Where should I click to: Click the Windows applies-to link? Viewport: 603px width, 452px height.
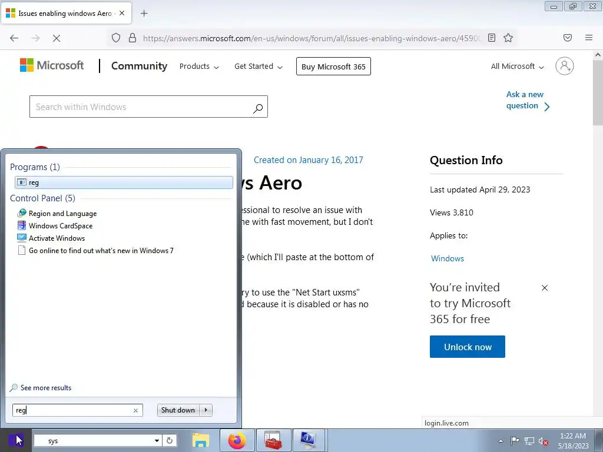point(448,258)
